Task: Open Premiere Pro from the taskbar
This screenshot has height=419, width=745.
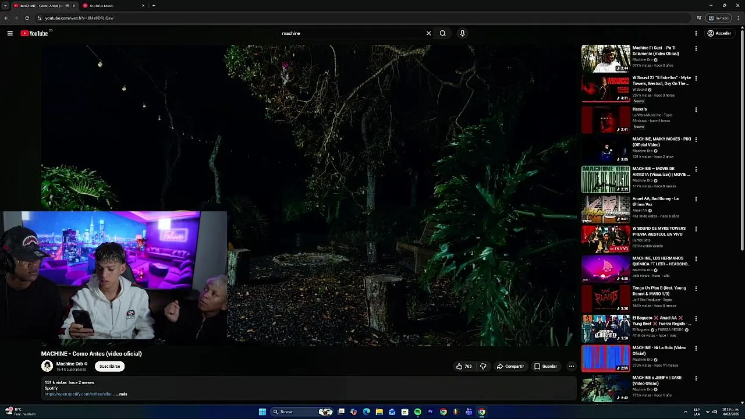Action: pyautogui.click(x=430, y=411)
